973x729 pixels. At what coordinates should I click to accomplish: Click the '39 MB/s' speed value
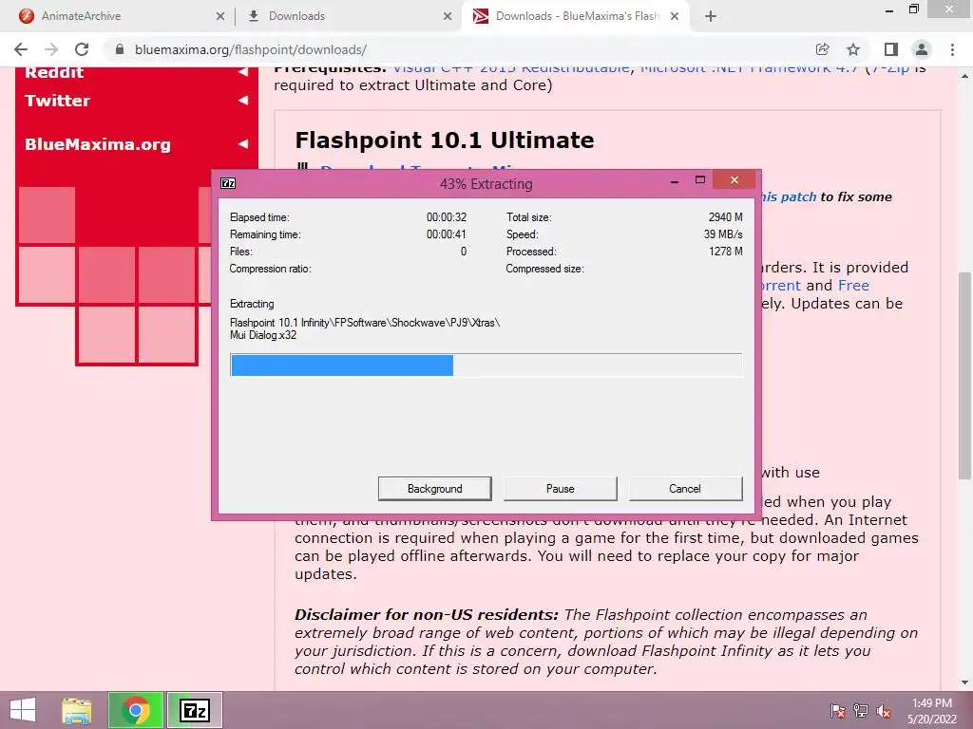pyautogui.click(x=723, y=234)
